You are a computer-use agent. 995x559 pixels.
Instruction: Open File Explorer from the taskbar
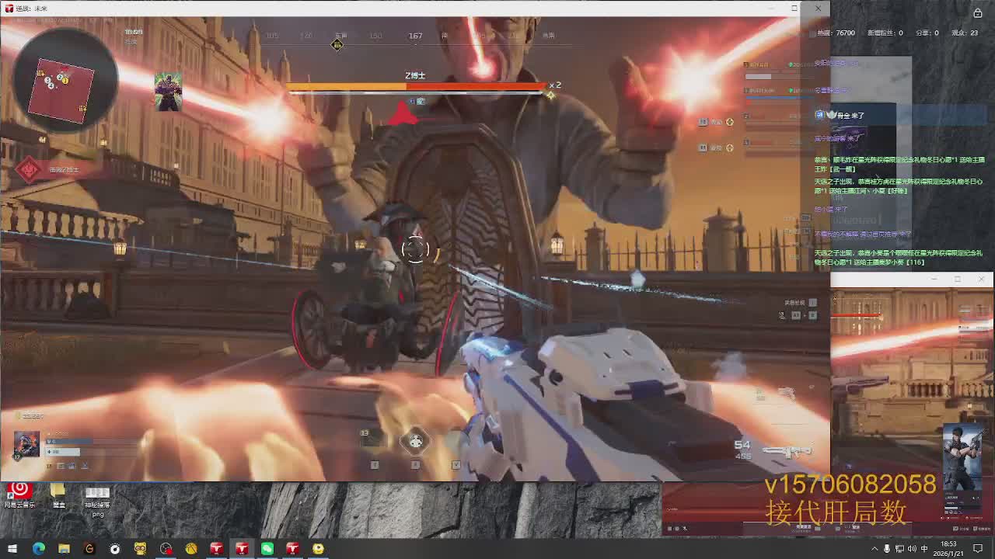[64, 549]
